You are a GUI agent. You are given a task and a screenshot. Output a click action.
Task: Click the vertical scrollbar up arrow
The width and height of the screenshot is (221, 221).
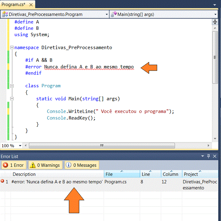point(215,28)
